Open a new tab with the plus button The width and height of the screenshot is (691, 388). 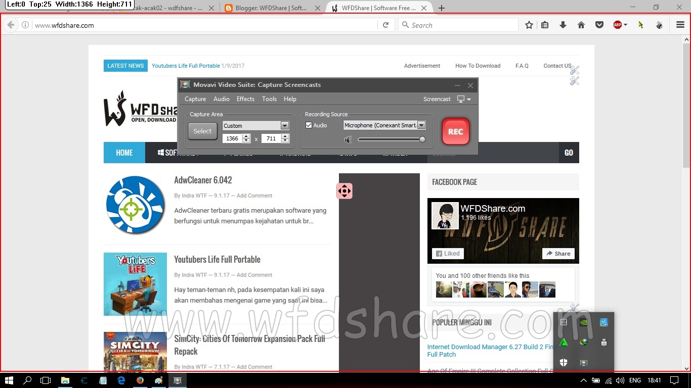(442, 8)
